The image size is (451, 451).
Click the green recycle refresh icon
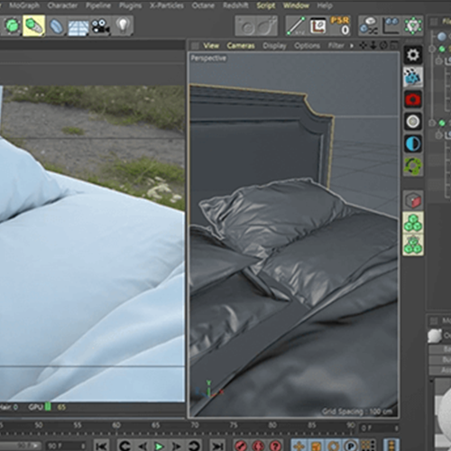click(x=413, y=166)
